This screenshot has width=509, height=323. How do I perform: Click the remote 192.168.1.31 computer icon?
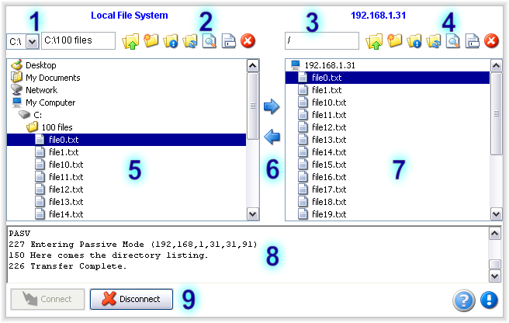(x=296, y=65)
